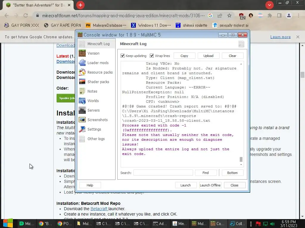
Task: Clear the Minecraft log
Action: (x=232, y=56)
